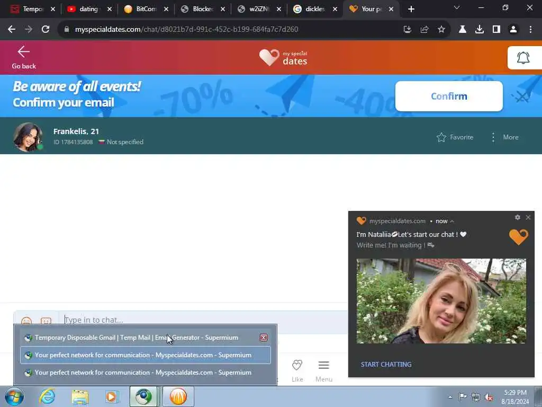542x407 pixels.
Task: Toggle the browser side panel
Action: (x=496, y=30)
